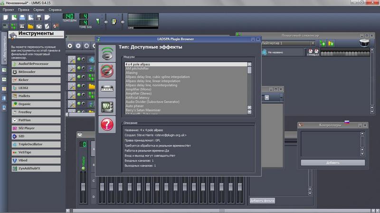Click the gear icon of the first song track
Image resolution: width=380 pixels, height=213 pixels.
[72, 60]
